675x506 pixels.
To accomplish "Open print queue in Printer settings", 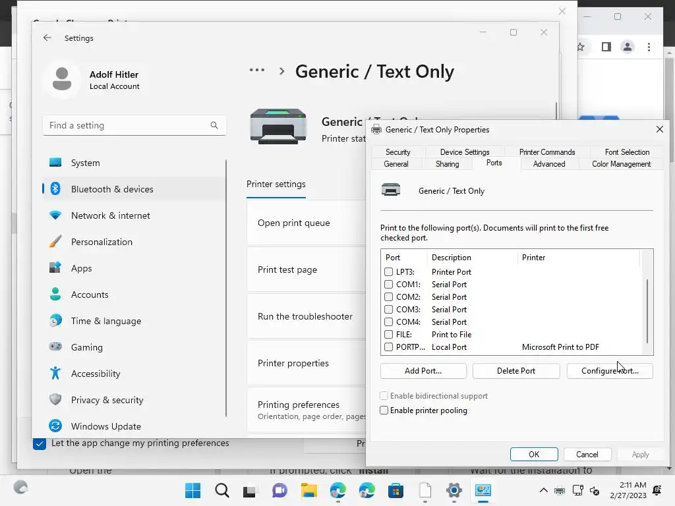I will click(306, 223).
